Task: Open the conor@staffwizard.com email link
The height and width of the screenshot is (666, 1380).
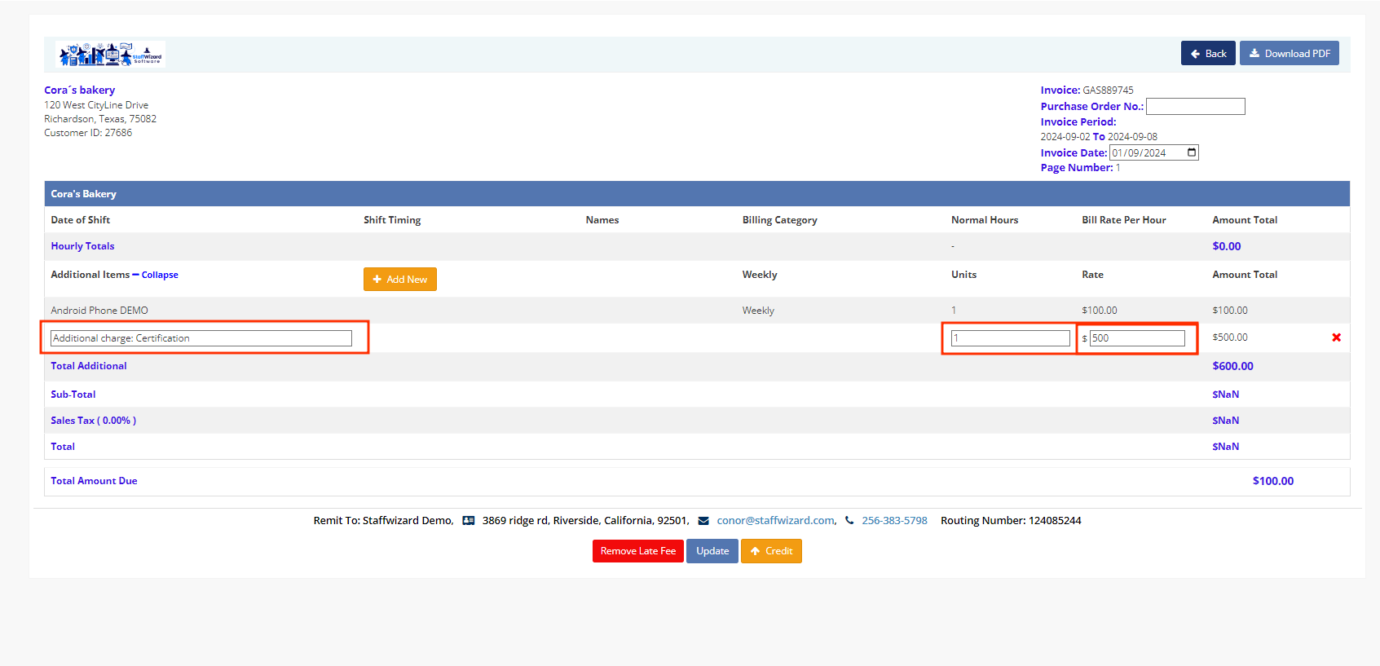Action: (775, 521)
